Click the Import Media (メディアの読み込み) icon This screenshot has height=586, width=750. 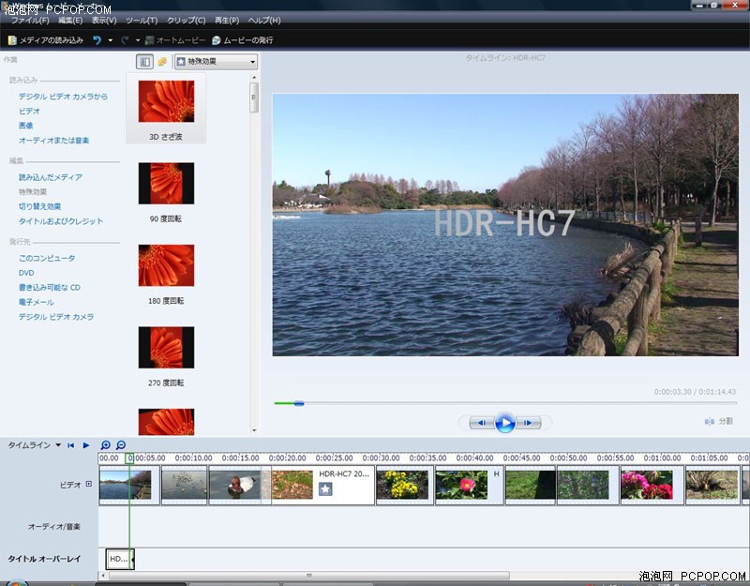(x=12, y=40)
